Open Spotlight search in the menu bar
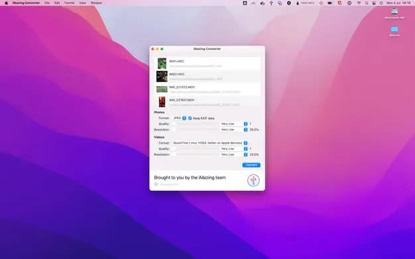Screen dimensions: 415x259 pyautogui.click(x=367, y=3)
